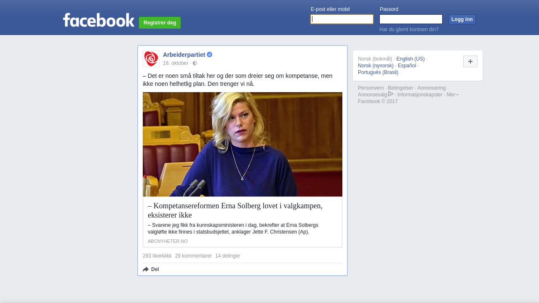The image size is (539, 303).
Task: Click into the Passord field
Action: tap(411, 19)
